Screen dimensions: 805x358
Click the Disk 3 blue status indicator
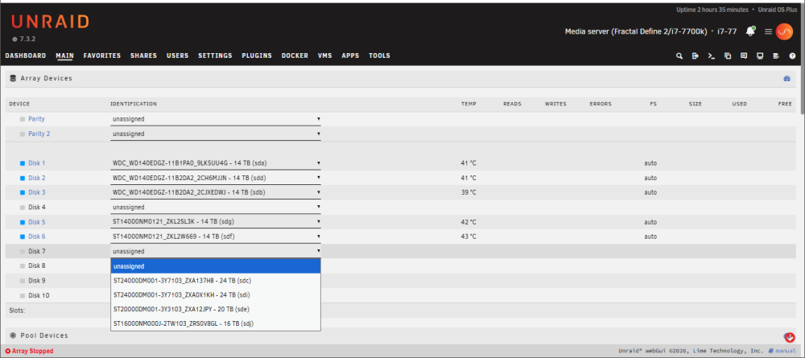click(22, 192)
